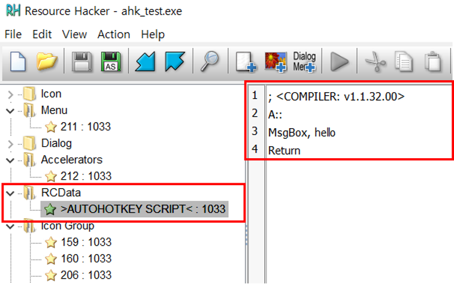Open a file with the yellow folder icon
The image size is (454, 284).
click(x=47, y=61)
